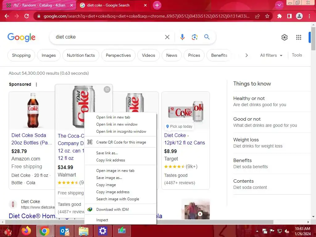Select the Prices filter chip

click(x=194, y=55)
